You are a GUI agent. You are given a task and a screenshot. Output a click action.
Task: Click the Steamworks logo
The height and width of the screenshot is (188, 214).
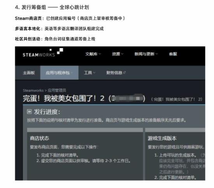(x=43, y=53)
